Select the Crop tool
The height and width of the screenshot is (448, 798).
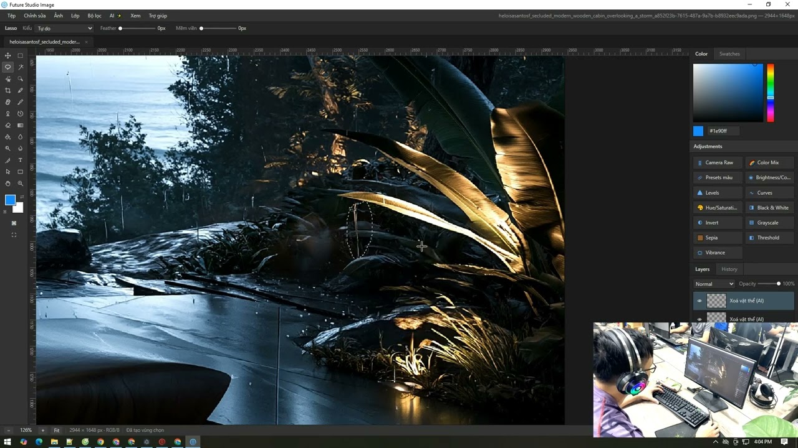(7, 90)
